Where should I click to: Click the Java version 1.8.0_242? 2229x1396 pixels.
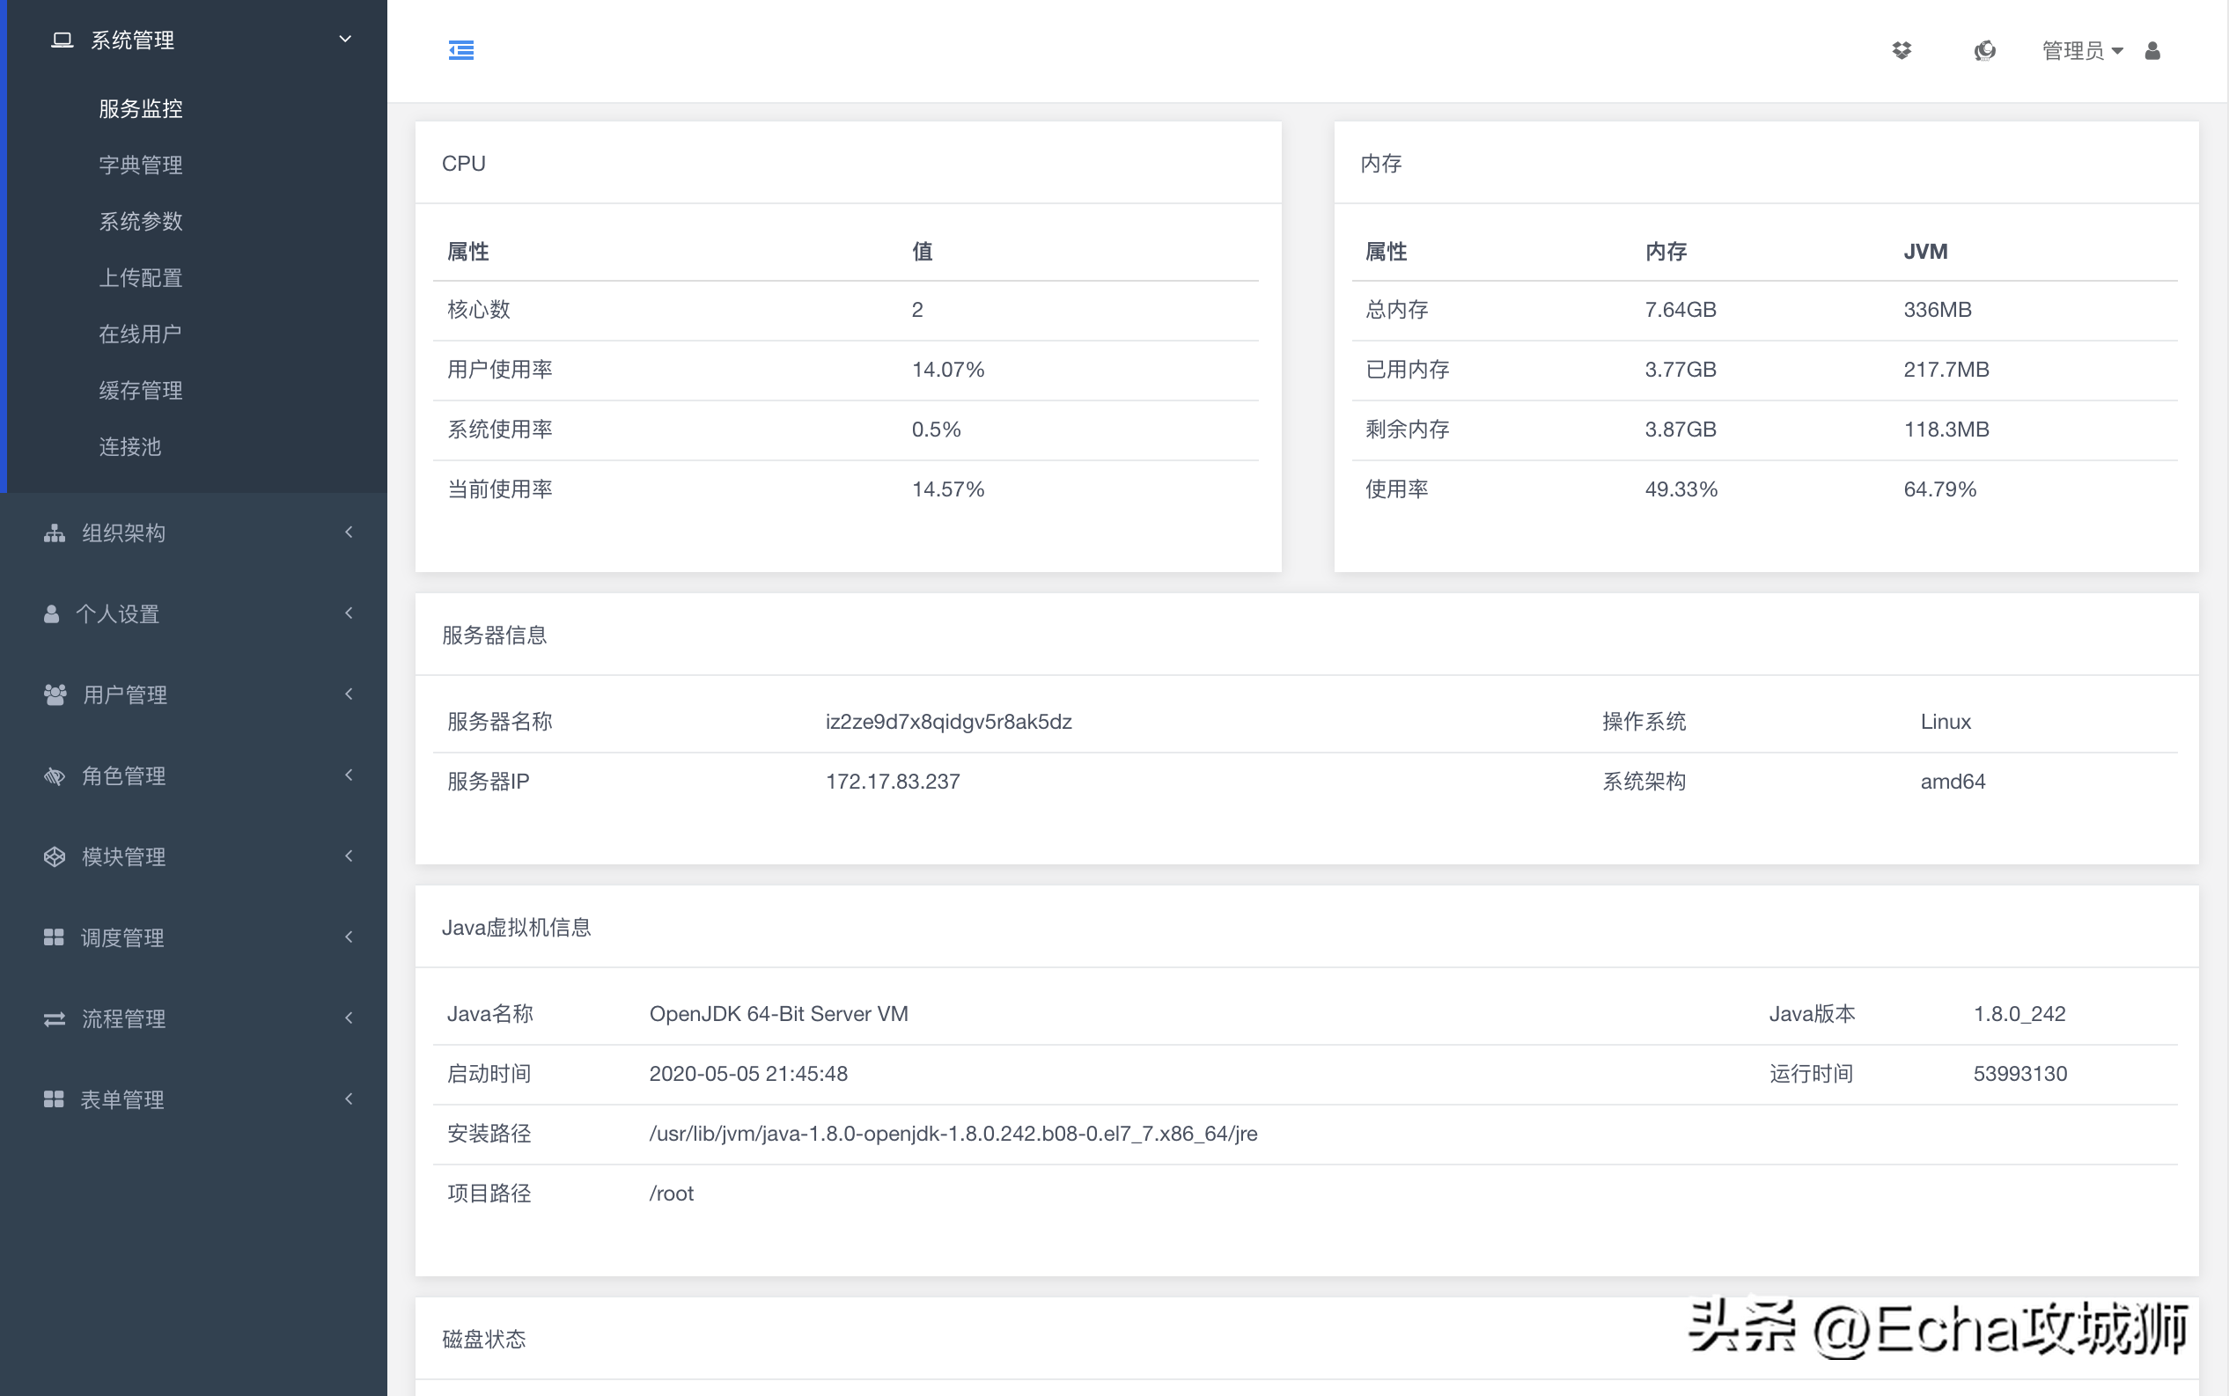[x=2019, y=1014]
